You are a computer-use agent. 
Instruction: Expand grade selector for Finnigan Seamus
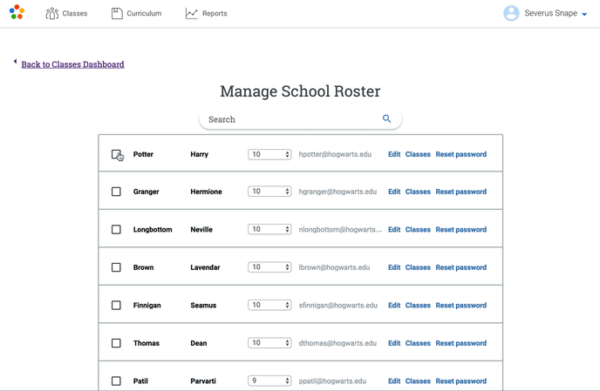coord(269,305)
